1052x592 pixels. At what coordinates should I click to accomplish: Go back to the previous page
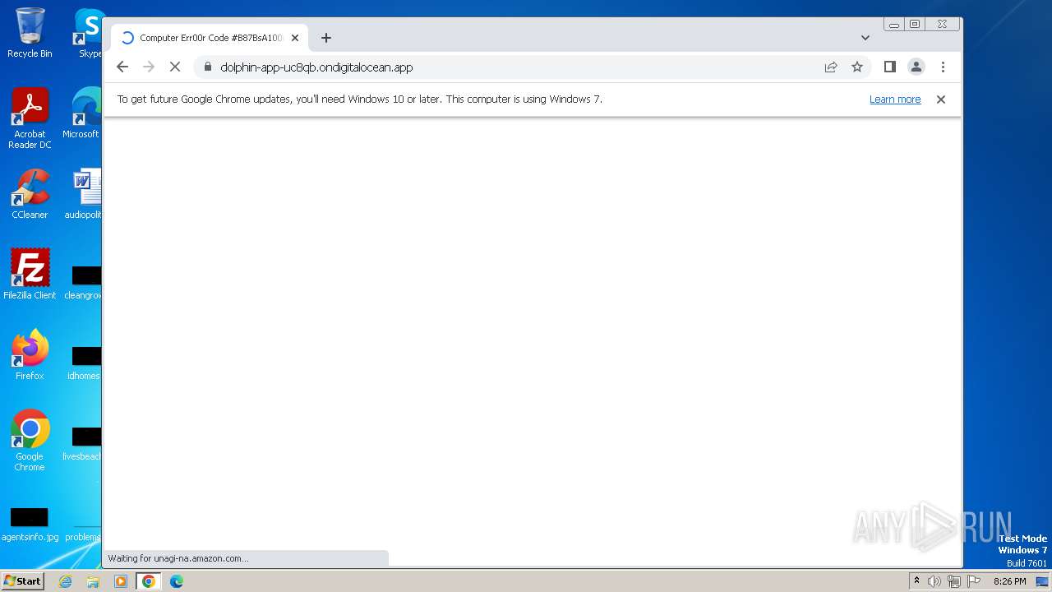coord(122,67)
